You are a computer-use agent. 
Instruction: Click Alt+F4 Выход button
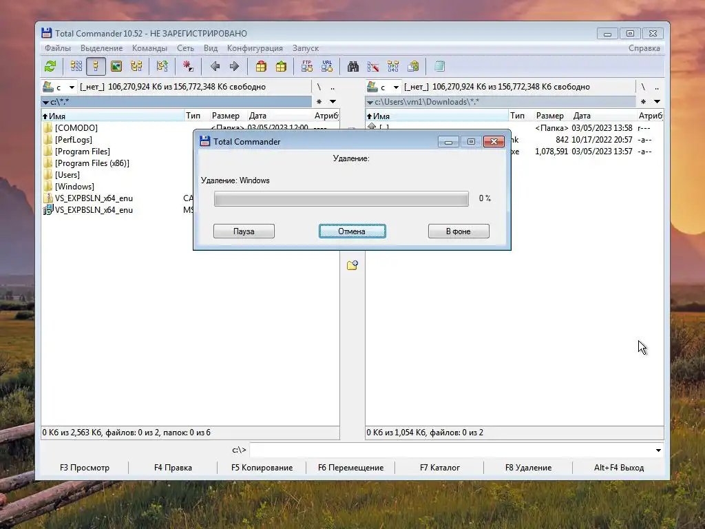point(619,468)
